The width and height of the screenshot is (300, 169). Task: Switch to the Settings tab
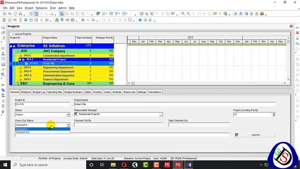click(x=142, y=92)
